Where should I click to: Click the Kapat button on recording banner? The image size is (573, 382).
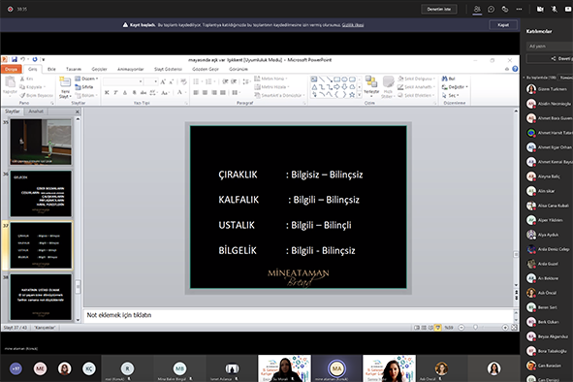pyautogui.click(x=503, y=25)
